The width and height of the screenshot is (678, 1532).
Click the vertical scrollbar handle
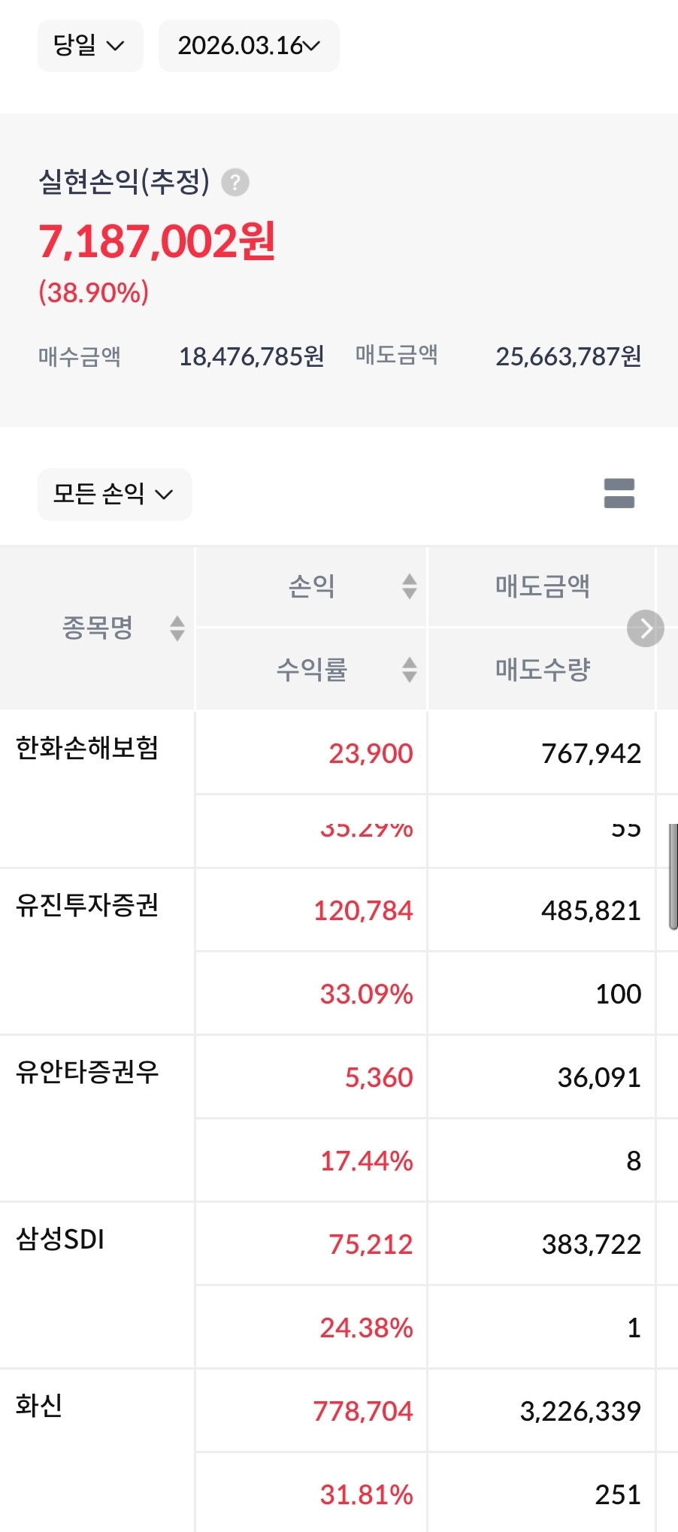[673, 877]
